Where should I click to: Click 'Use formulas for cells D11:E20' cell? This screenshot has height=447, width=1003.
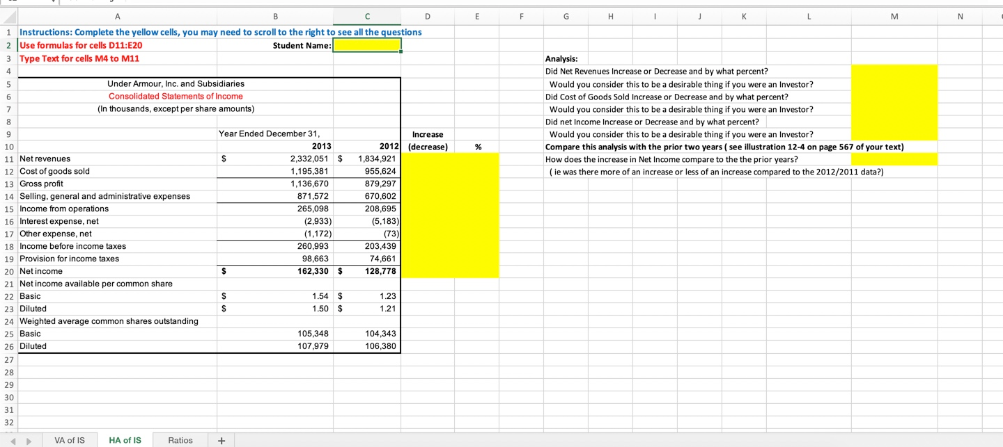click(81, 45)
